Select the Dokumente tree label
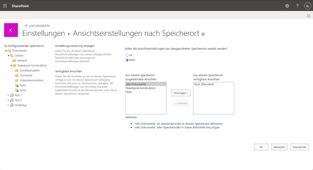The width and height of the screenshot is (313, 170). click(19, 51)
